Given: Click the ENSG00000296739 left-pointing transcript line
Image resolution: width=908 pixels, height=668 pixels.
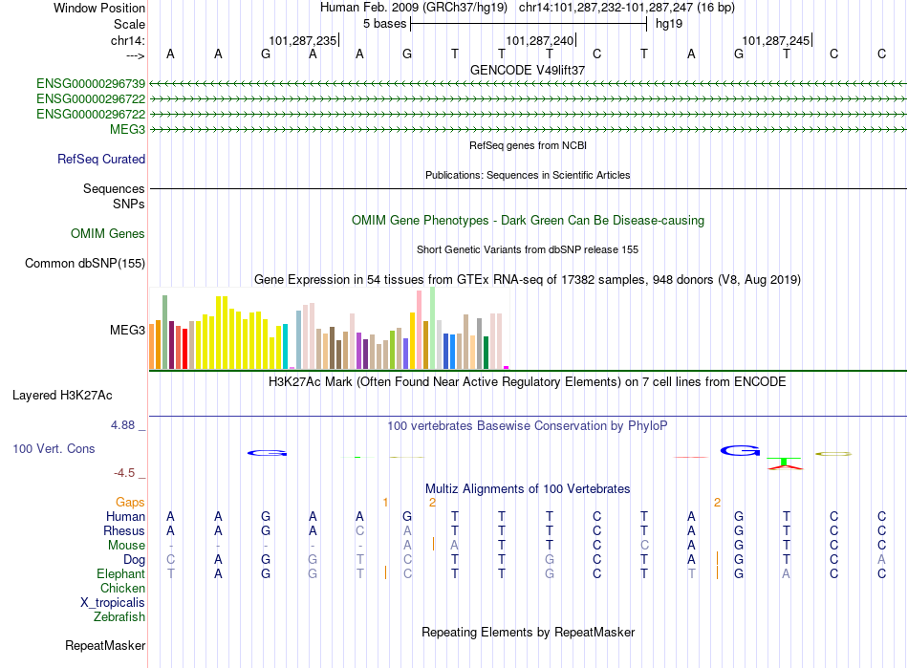Looking at the screenshot, I should [528, 84].
